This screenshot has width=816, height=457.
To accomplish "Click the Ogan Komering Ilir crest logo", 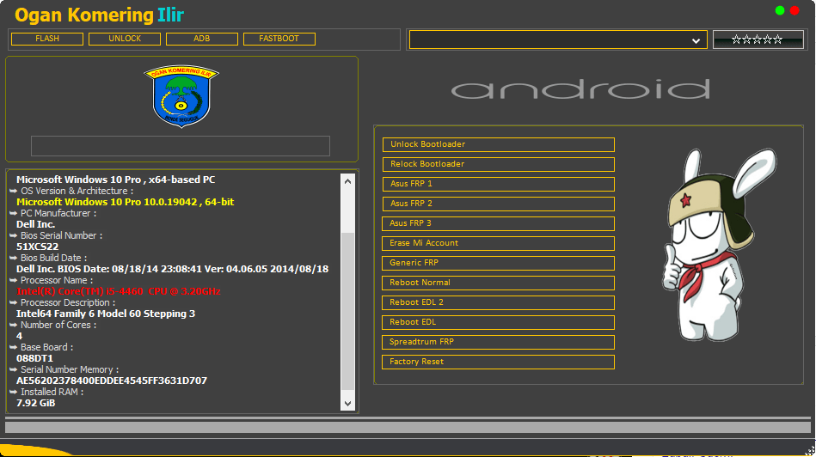I will (181, 96).
